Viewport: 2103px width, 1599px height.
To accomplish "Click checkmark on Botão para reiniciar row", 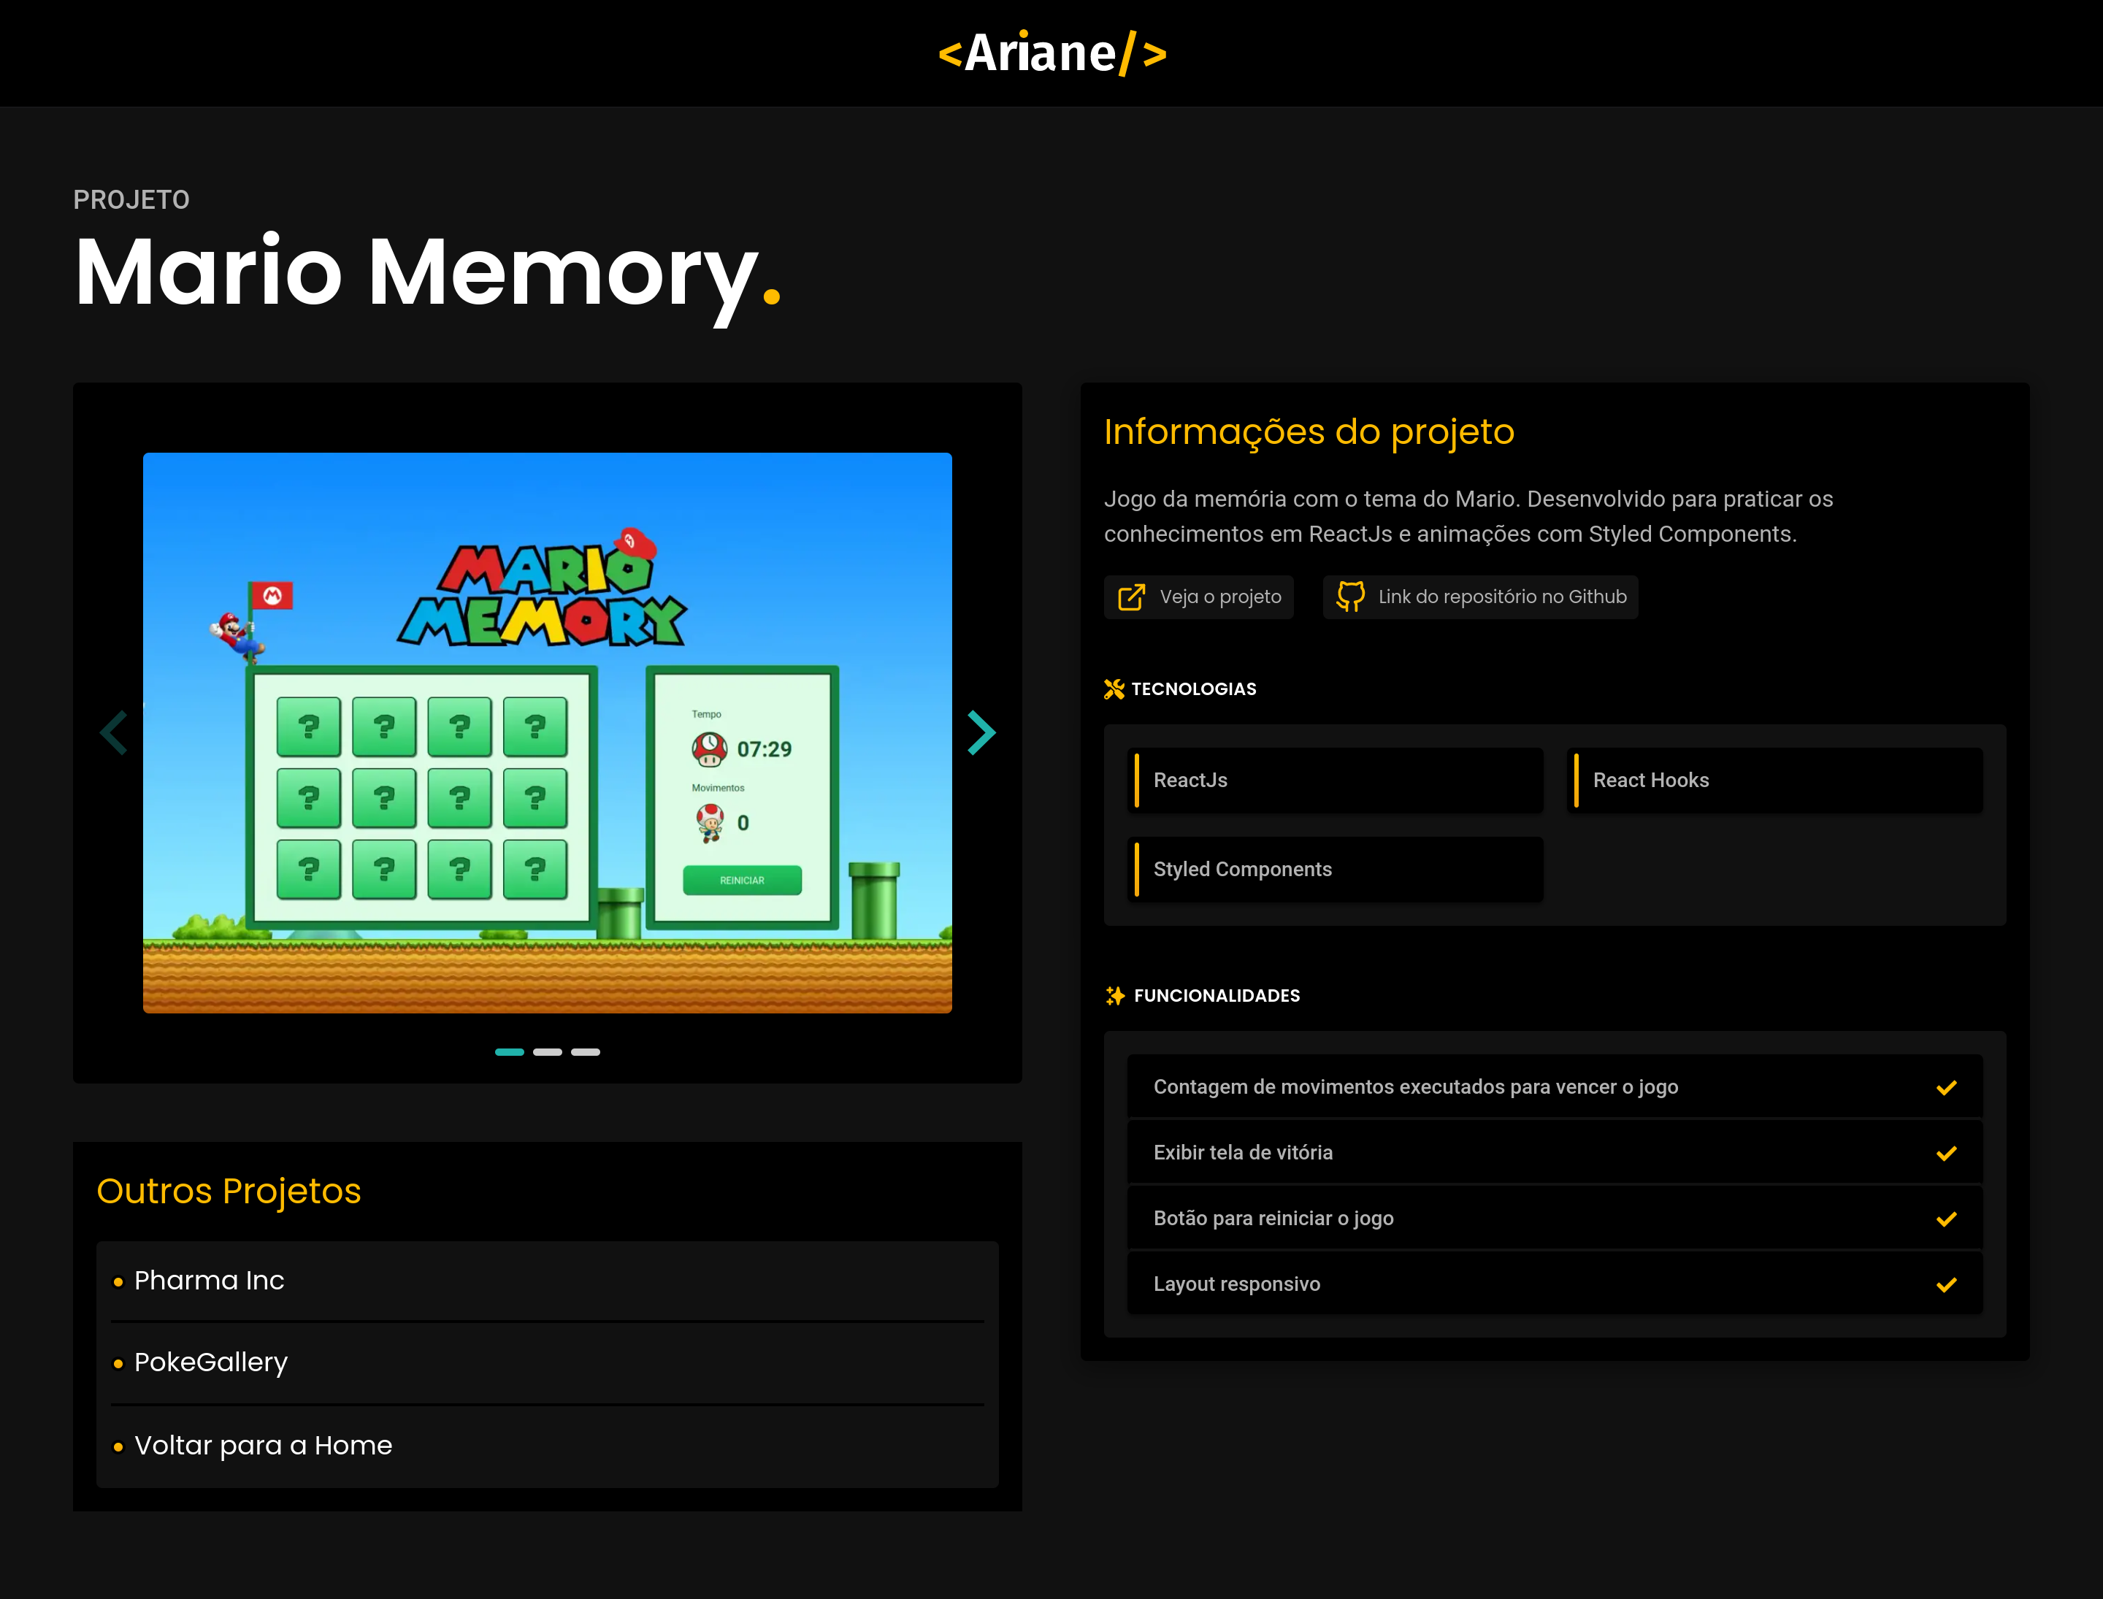I will pos(1946,1219).
